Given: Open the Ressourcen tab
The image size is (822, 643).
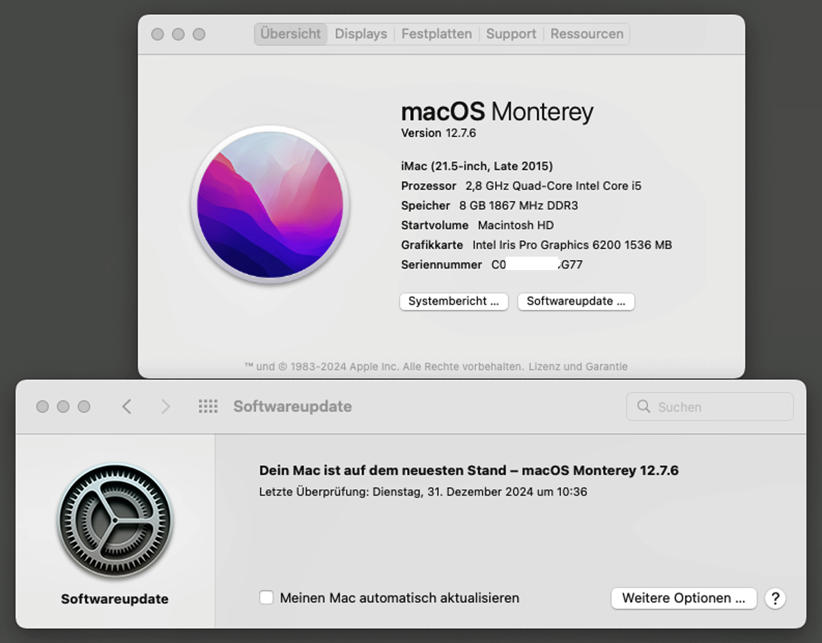Looking at the screenshot, I should point(587,34).
